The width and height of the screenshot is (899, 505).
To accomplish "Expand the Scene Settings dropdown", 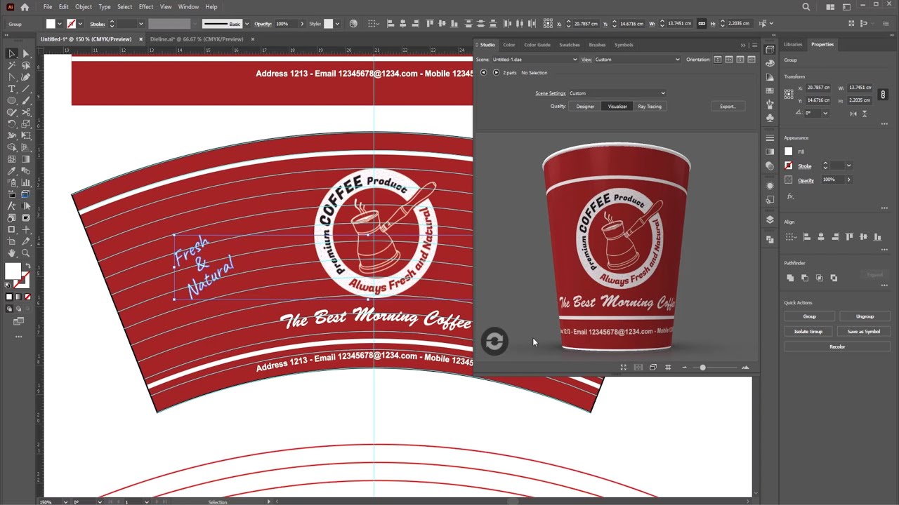I will pos(617,93).
